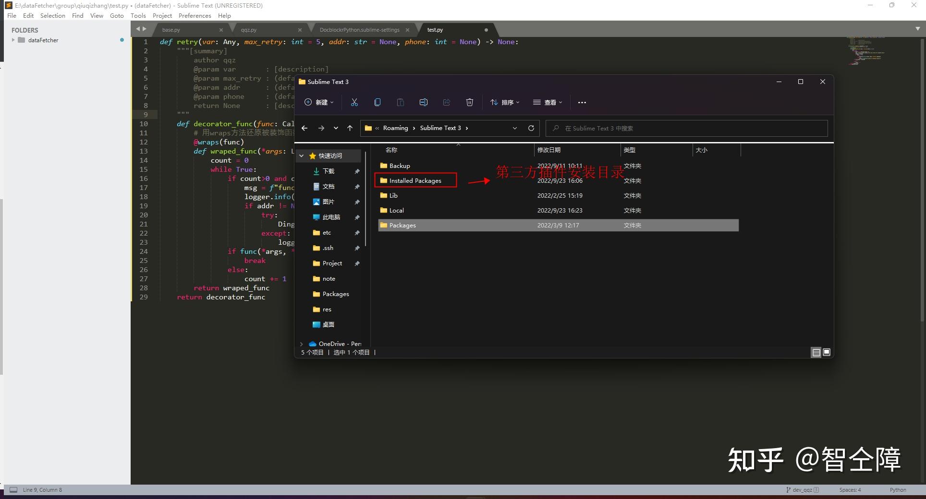
Task: Switch to the base.py tab
Action: click(171, 30)
